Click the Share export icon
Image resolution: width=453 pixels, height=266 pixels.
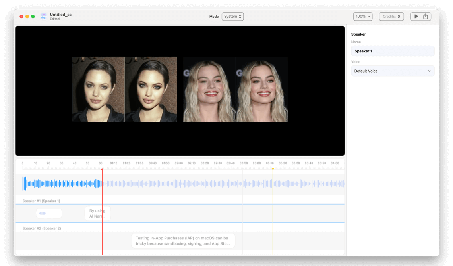[x=425, y=17]
